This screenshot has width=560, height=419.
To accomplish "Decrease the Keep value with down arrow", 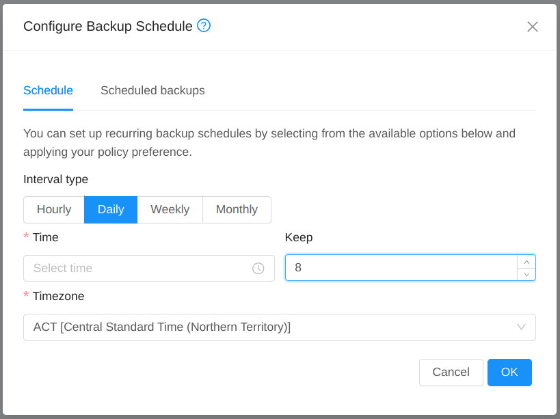I will (x=526, y=275).
